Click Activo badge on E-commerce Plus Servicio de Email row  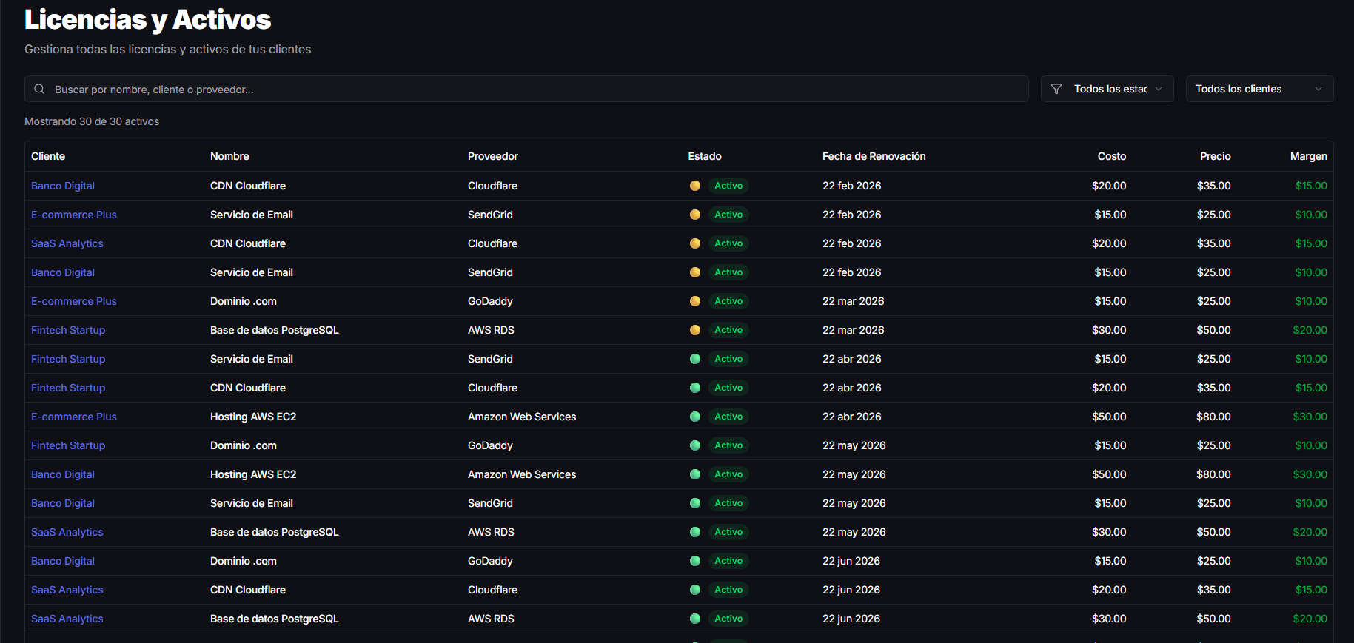click(728, 215)
